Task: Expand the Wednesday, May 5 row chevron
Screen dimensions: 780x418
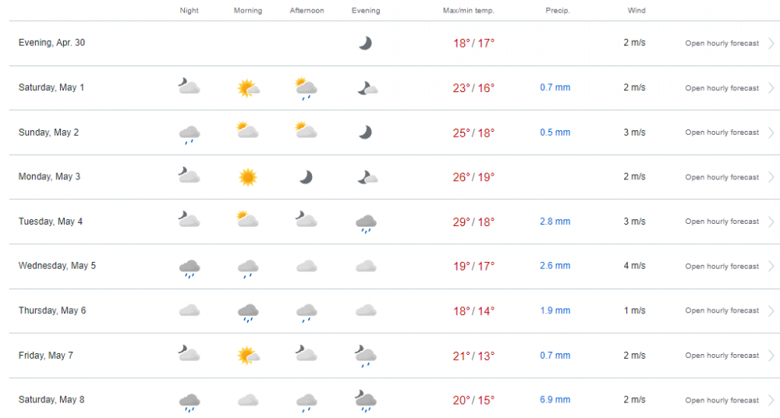Action: coord(771,267)
